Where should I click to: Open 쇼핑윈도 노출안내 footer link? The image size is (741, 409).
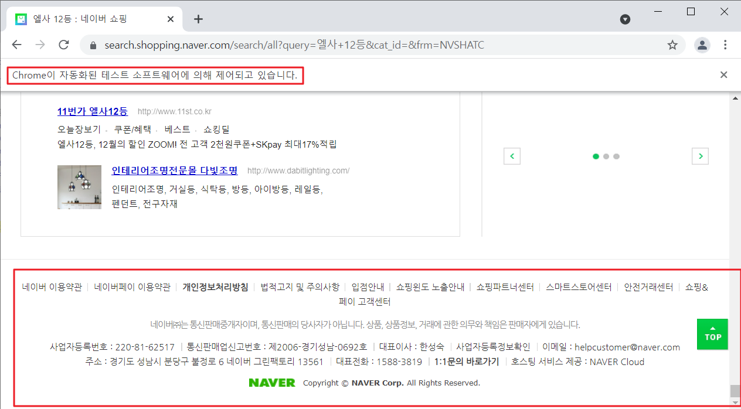click(x=430, y=287)
